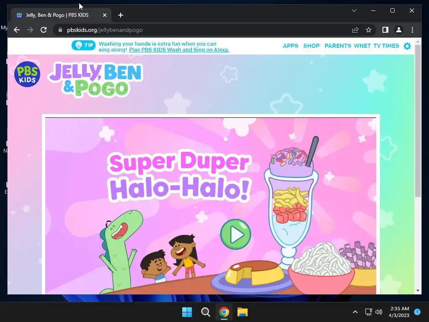Viewport: 429px width, 322px height.
Task: Open Chrome three-dot menu
Action: point(412,30)
